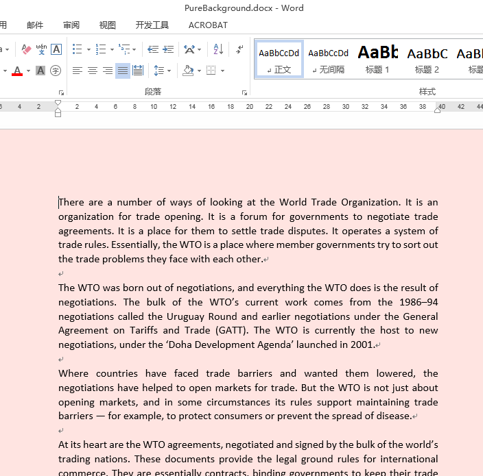Screen dimensions: 483x476
Task: Click the word "disease" in the document
Action: [x=392, y=416]
